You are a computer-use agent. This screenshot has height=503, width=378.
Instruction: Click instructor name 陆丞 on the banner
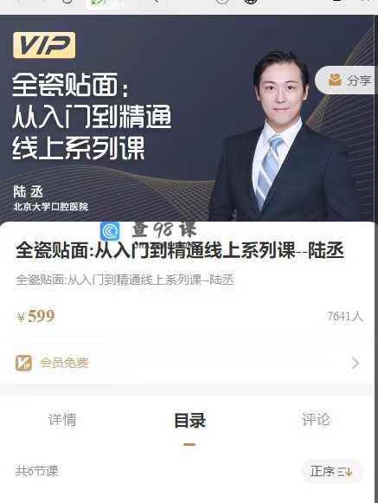(x=29, y=192)
